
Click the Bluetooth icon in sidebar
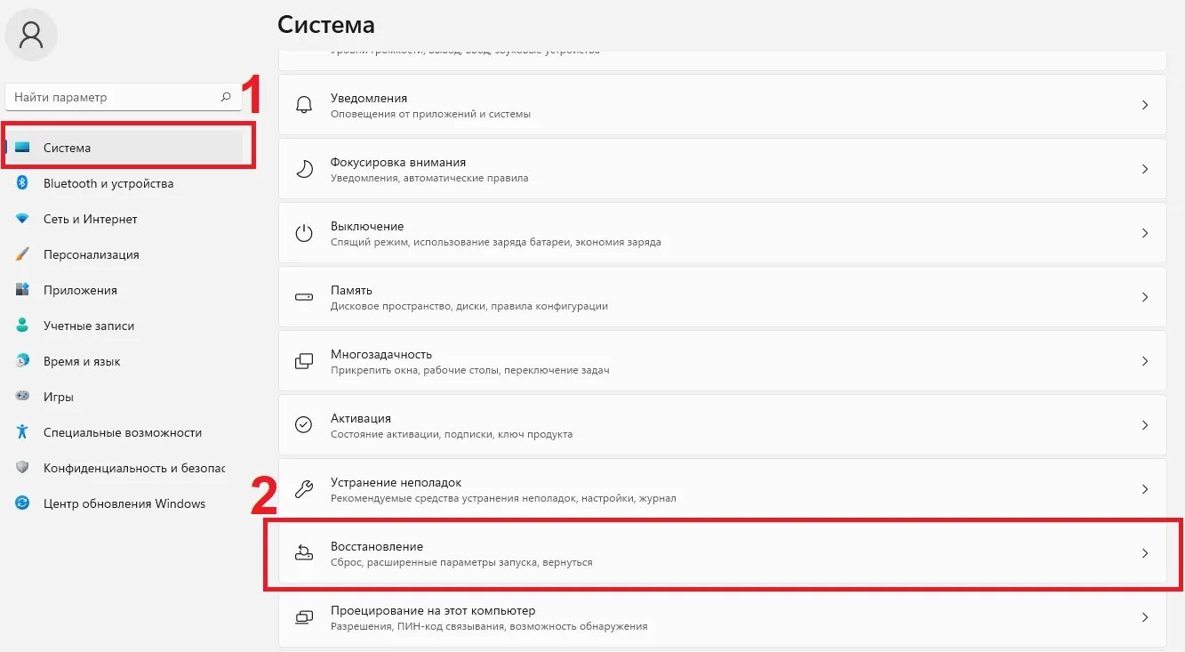pyautogui.click(x=23, y=183)
